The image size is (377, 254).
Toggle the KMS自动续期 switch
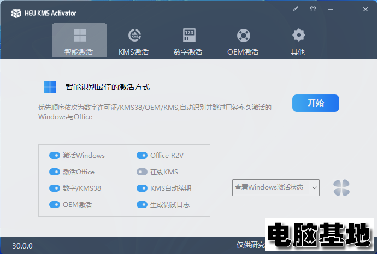(142, 188)
